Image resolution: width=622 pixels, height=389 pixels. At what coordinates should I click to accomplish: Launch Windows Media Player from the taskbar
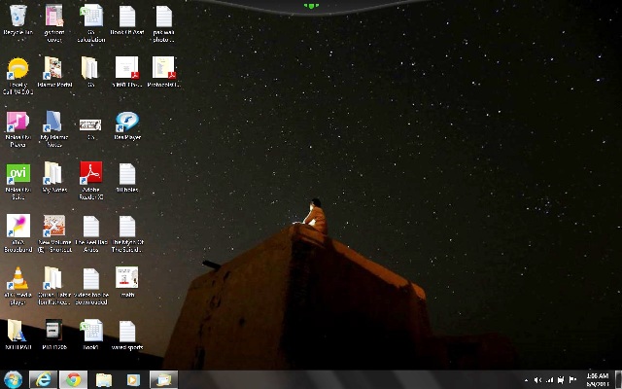tap(133, 379)
